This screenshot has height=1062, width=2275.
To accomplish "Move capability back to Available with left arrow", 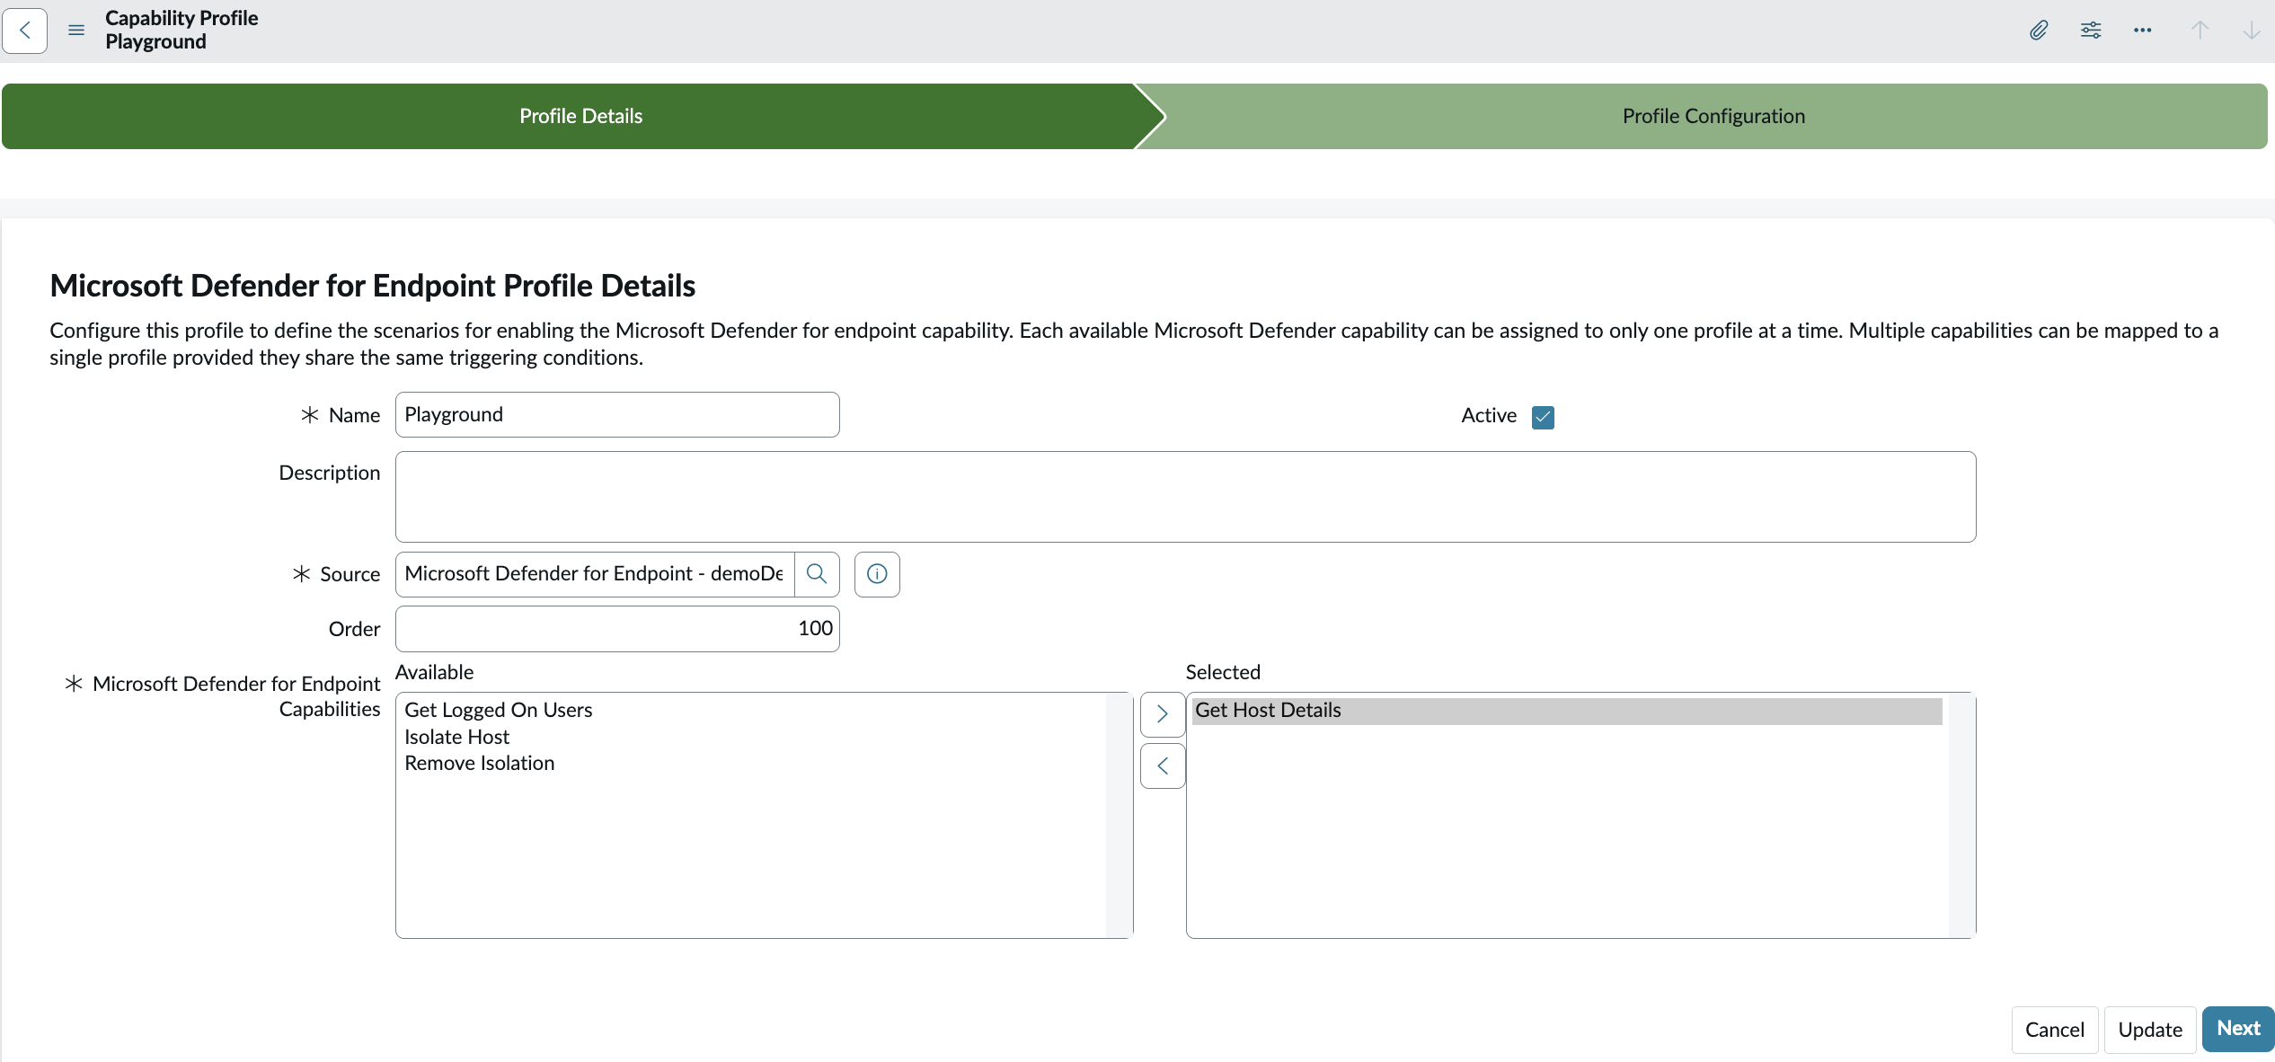I will 1163,766.
